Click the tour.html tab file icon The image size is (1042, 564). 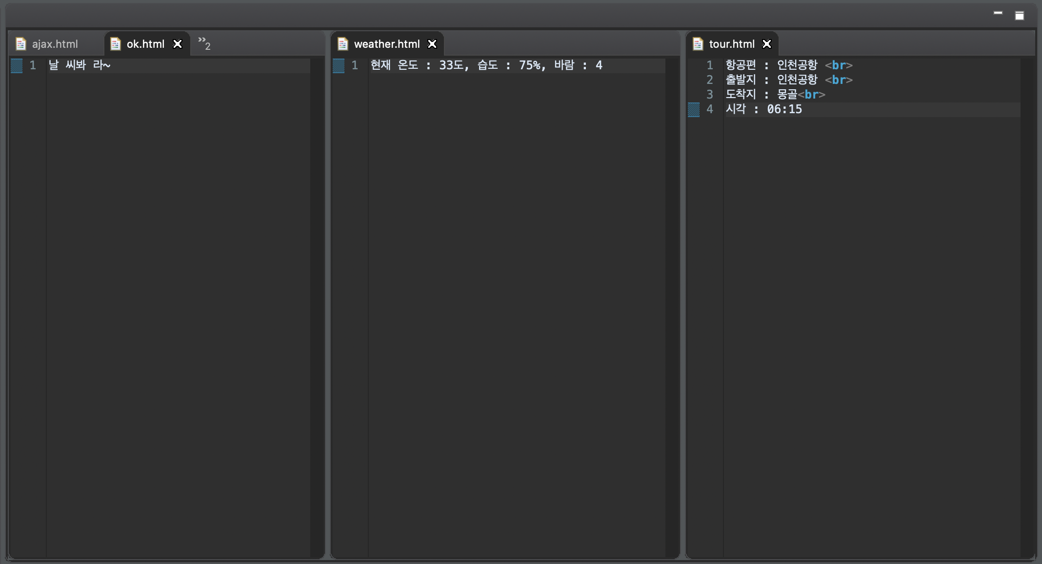point(698,44)
